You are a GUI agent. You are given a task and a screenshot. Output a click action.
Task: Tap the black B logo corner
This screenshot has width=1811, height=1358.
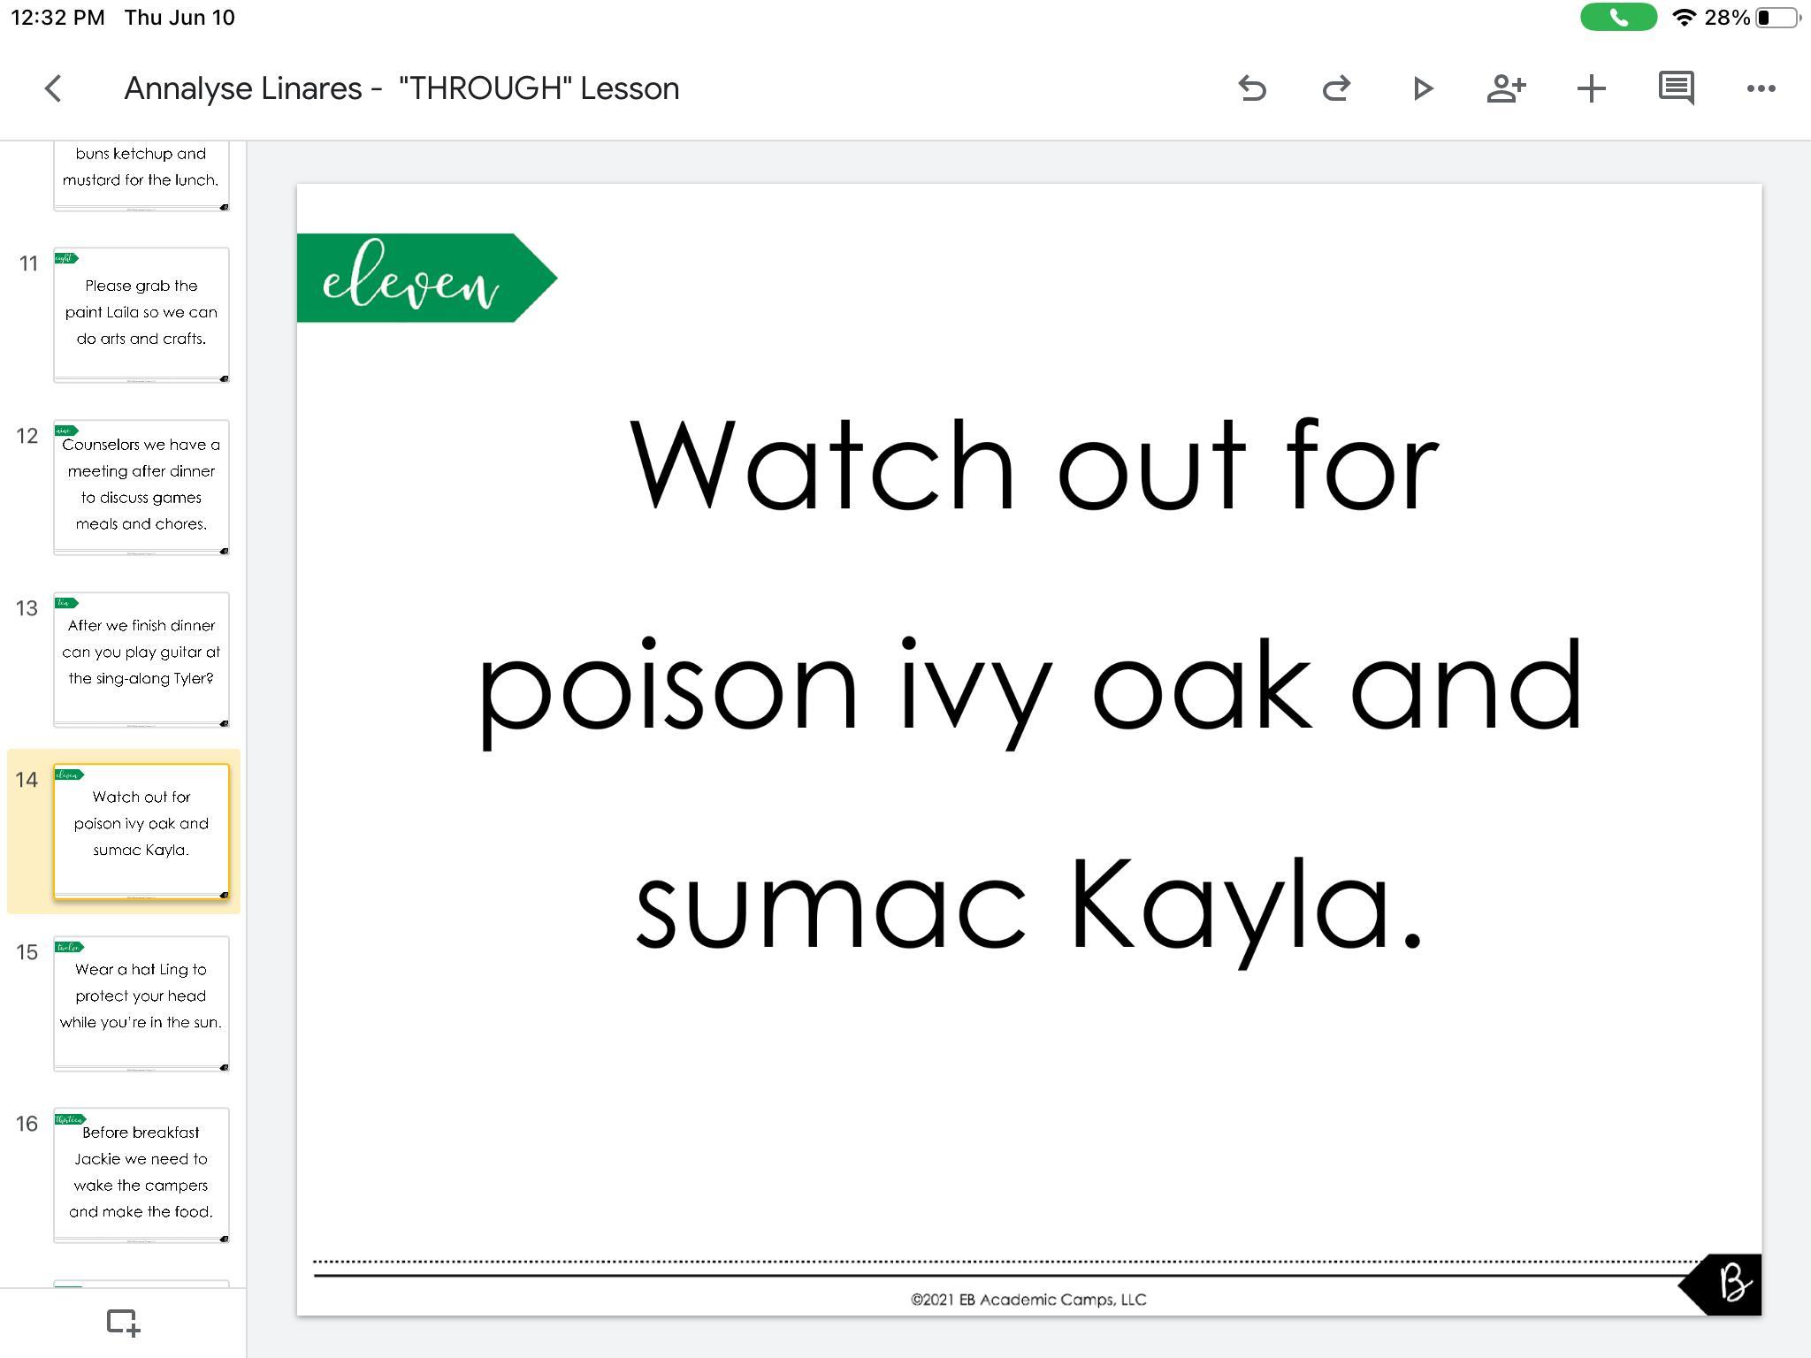1729,1284
